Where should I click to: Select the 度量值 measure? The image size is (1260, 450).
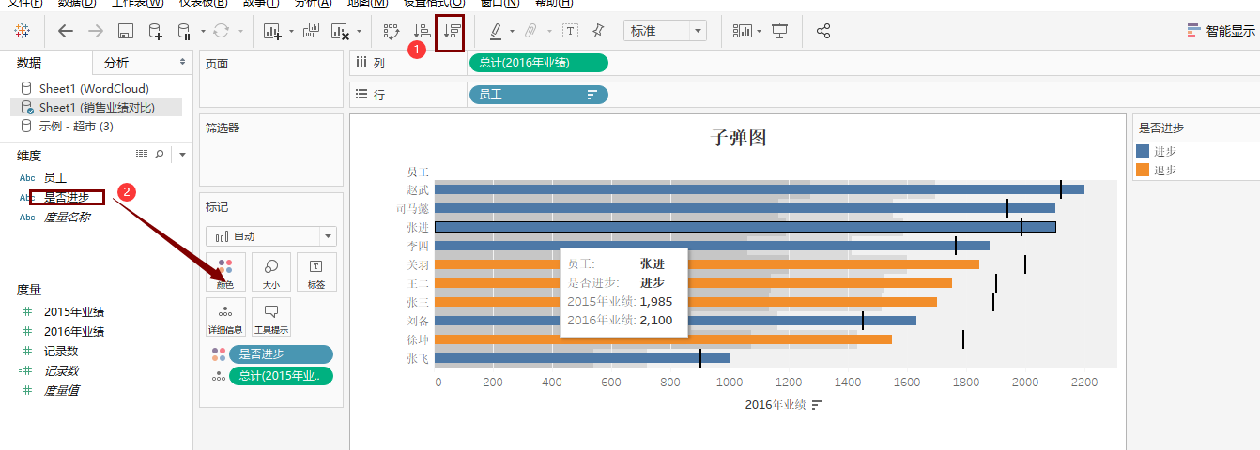point(61,390)
